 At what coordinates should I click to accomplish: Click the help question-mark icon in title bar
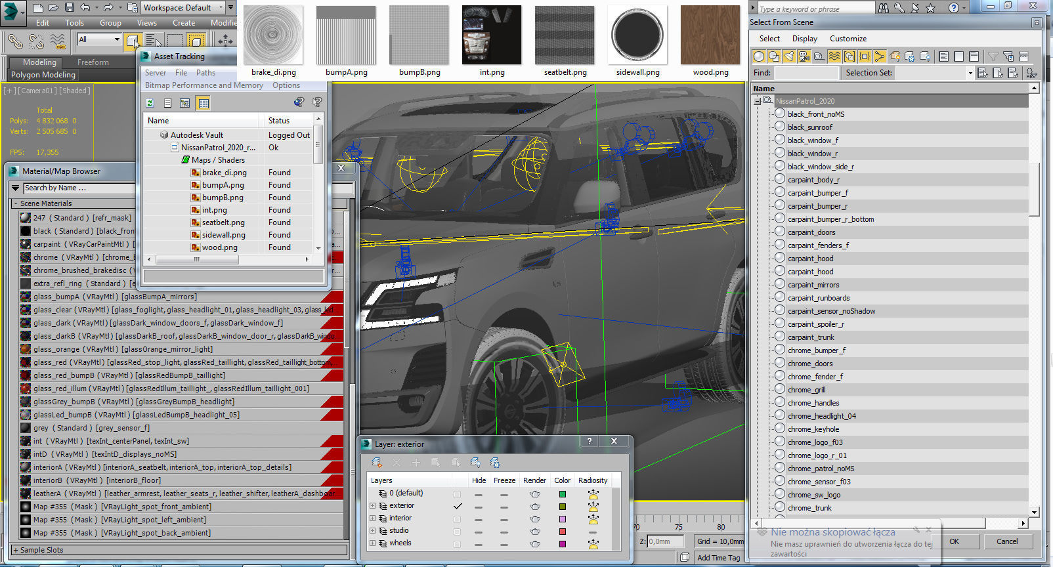coord(954,8)
